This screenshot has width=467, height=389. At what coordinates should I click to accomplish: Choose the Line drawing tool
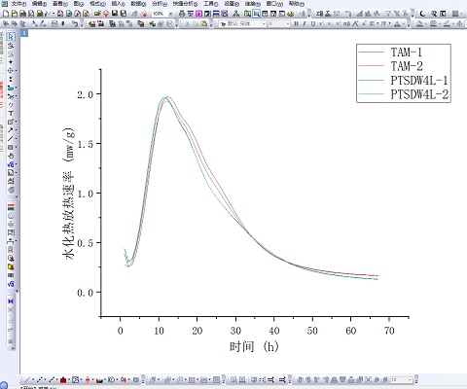click(11, 138)
